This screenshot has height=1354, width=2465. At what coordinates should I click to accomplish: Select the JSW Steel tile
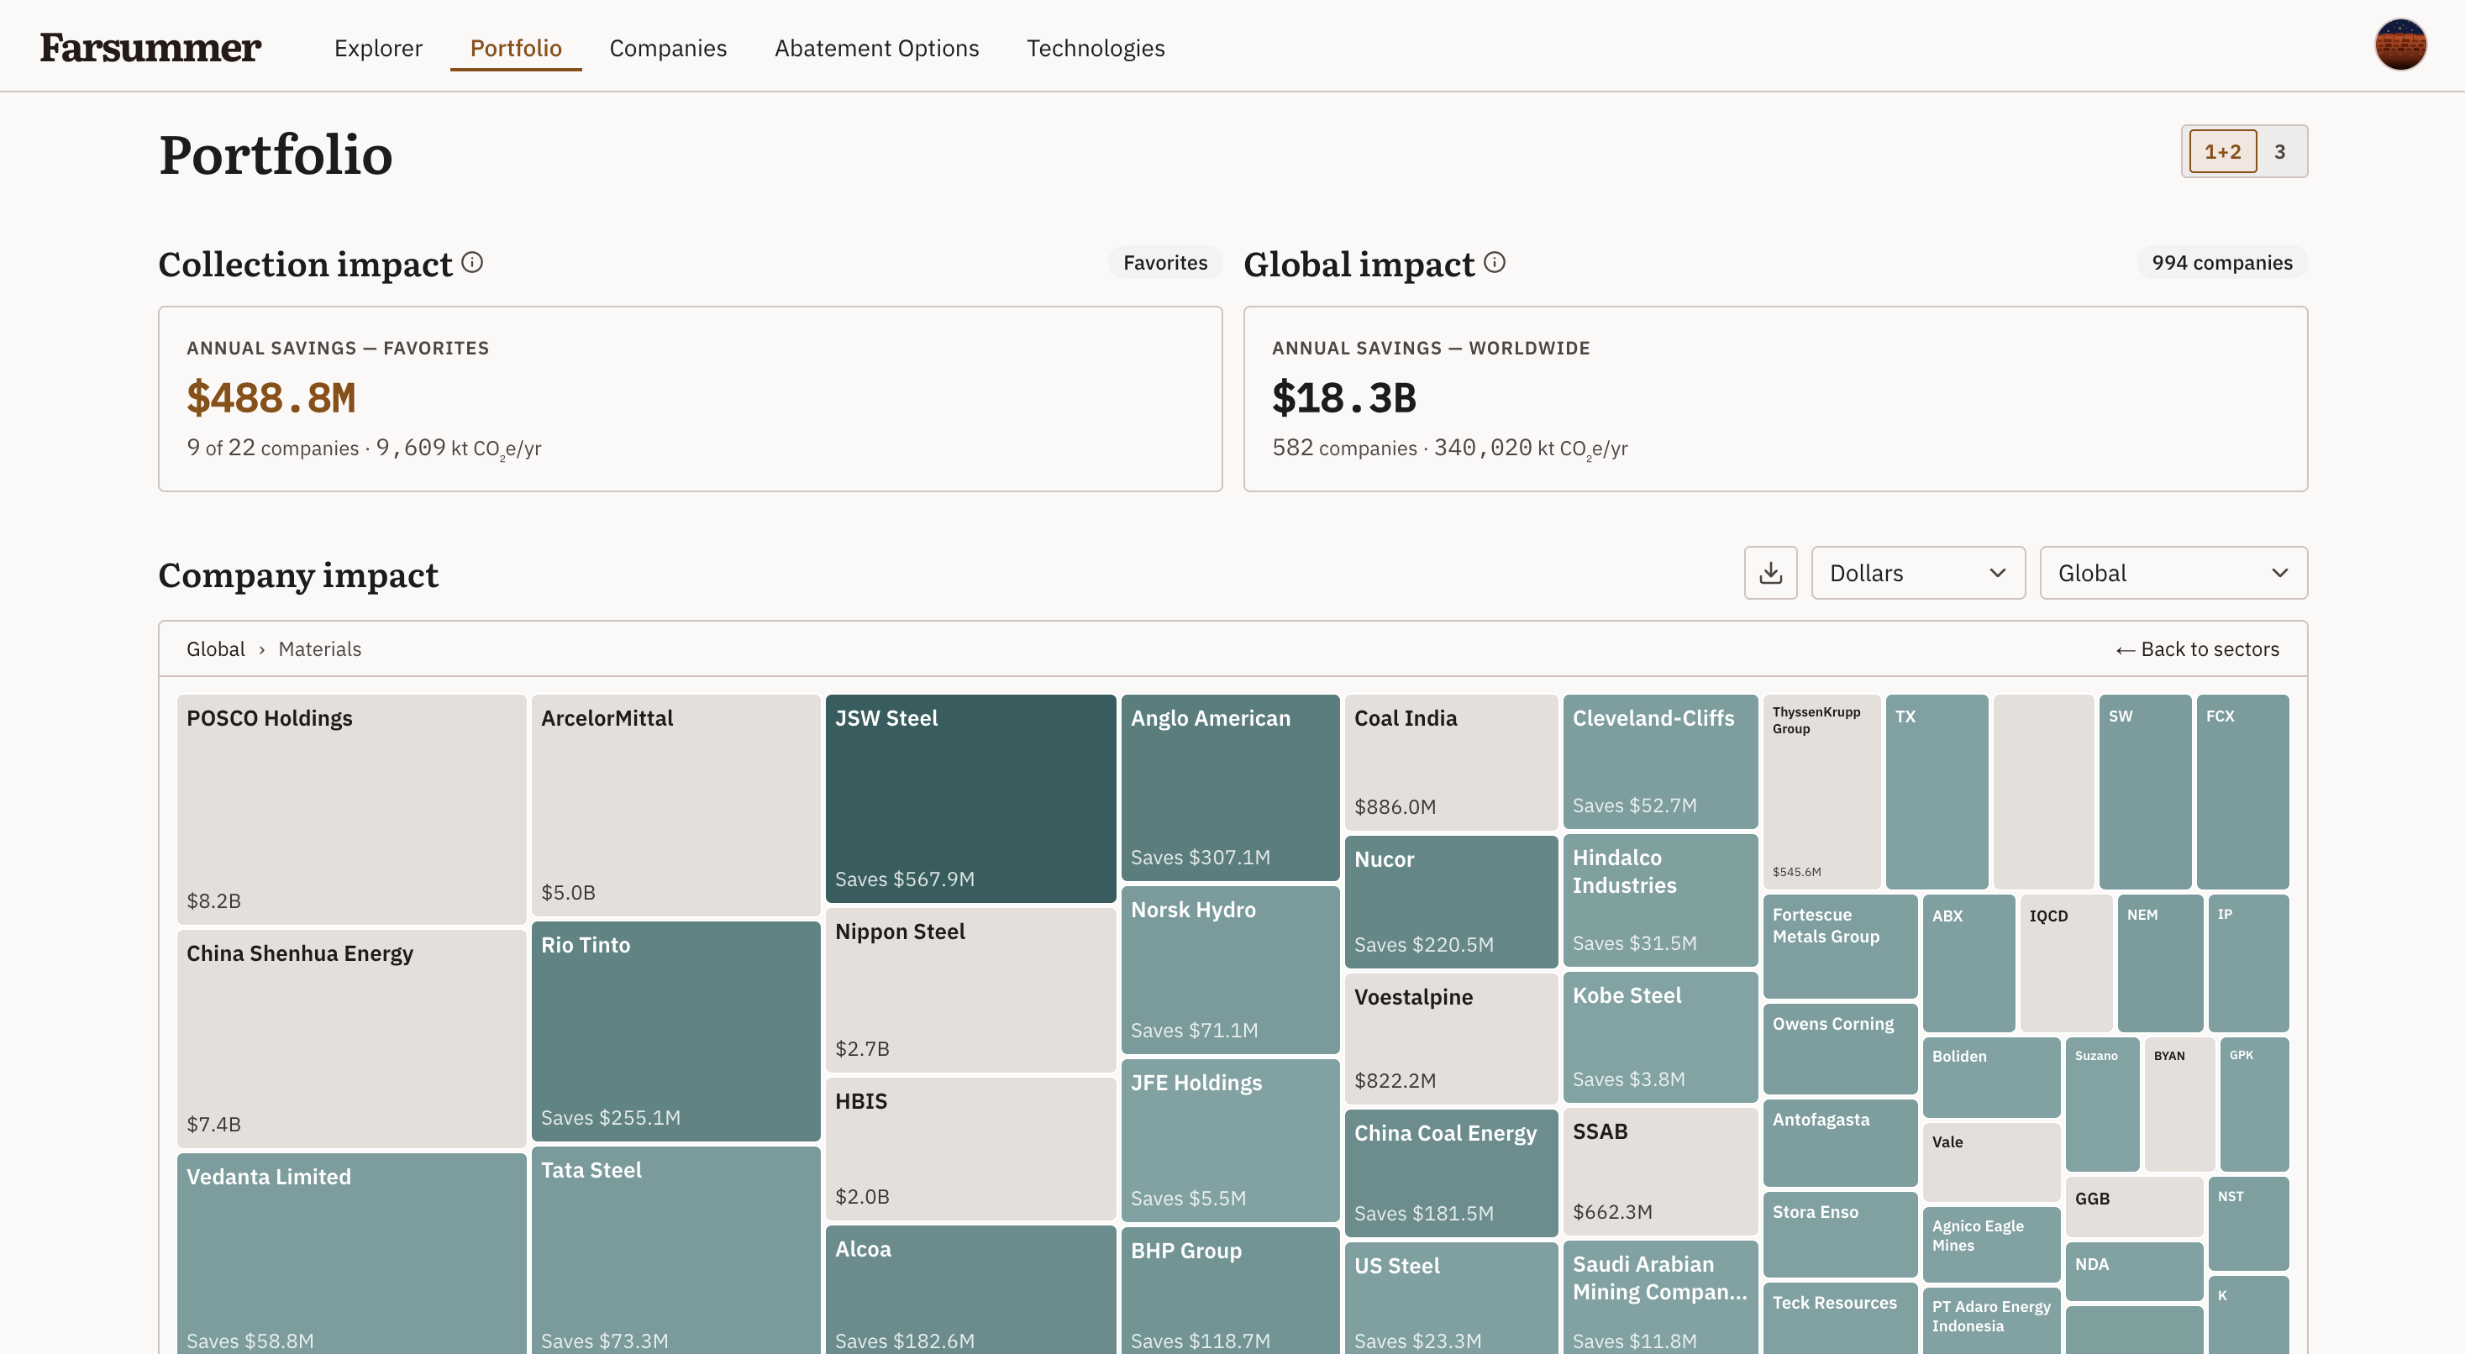(x=970, y=798)
